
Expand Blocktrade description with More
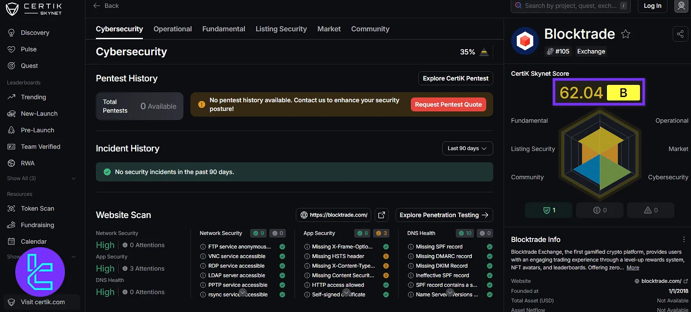(x=633, y=268)
